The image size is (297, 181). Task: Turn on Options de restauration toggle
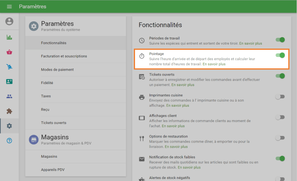pyautogui.click(x=280, y=138)
